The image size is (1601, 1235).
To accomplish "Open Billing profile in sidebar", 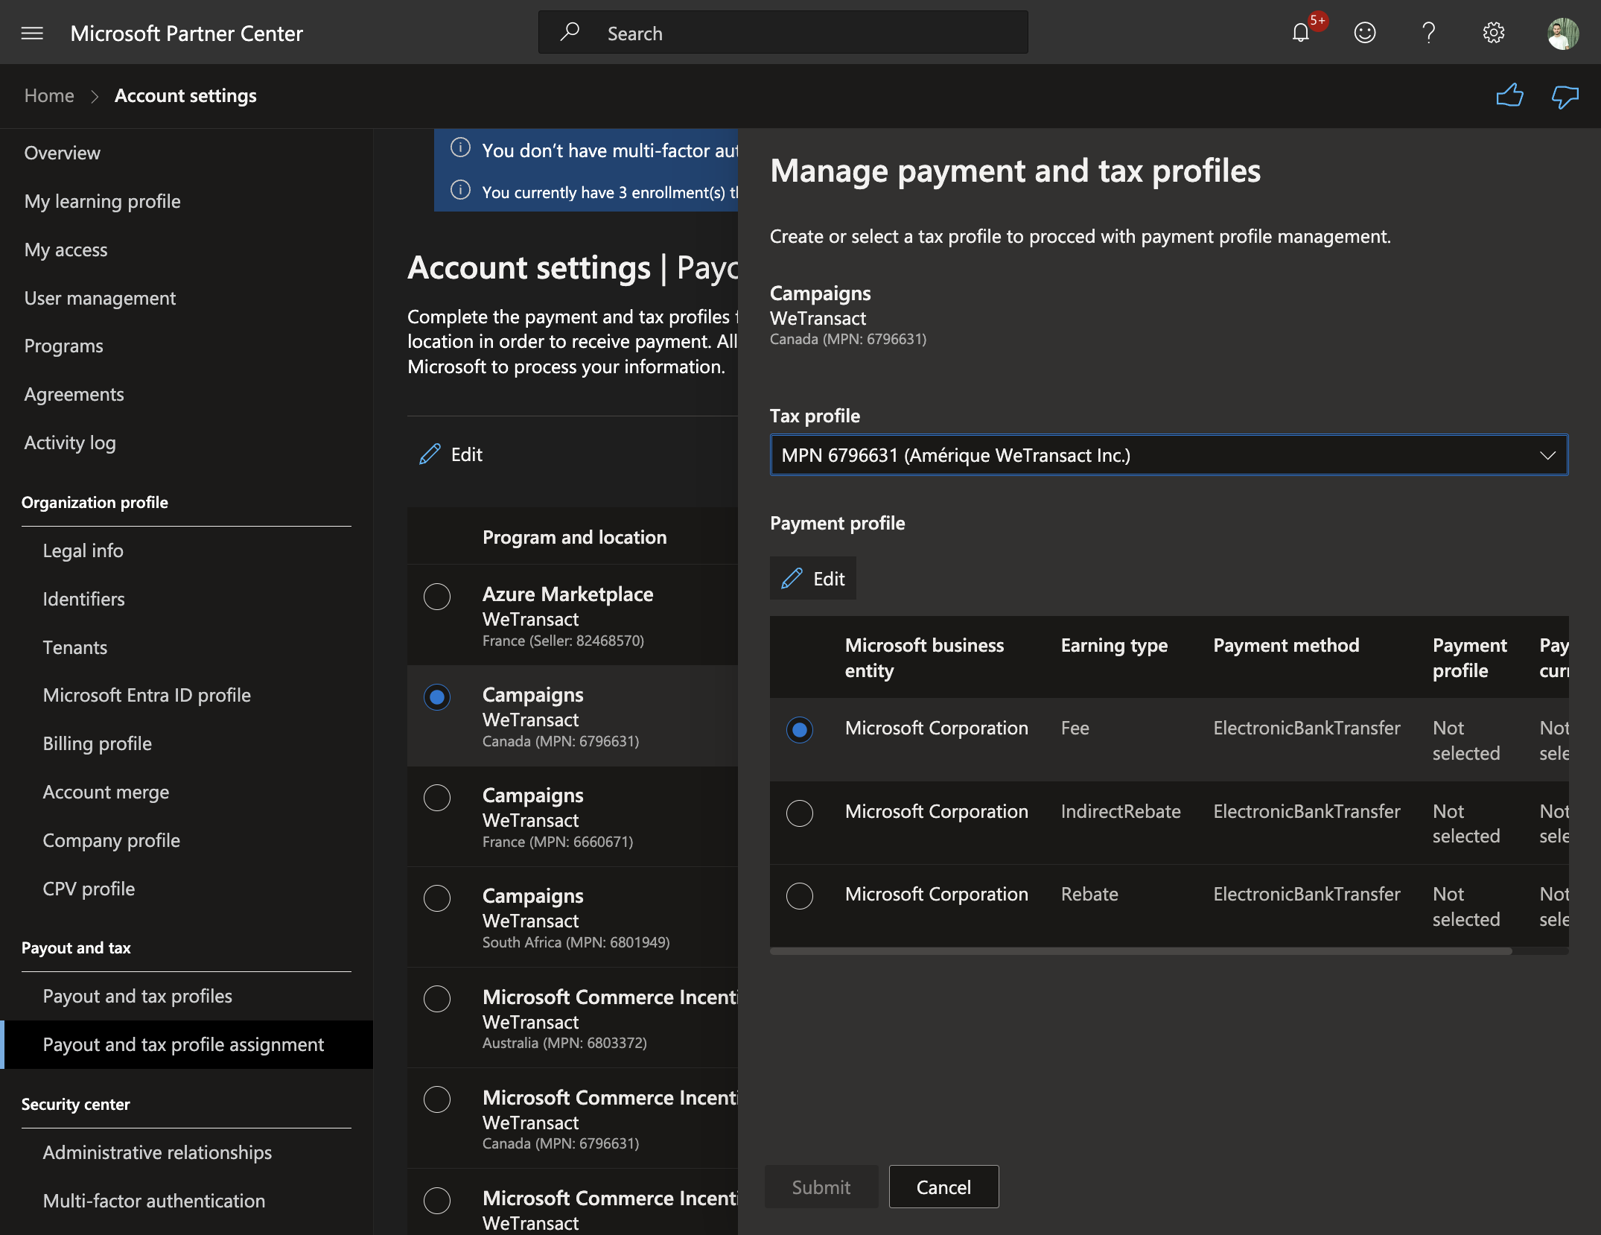I will pyautogui.click(x=98, y=743).
